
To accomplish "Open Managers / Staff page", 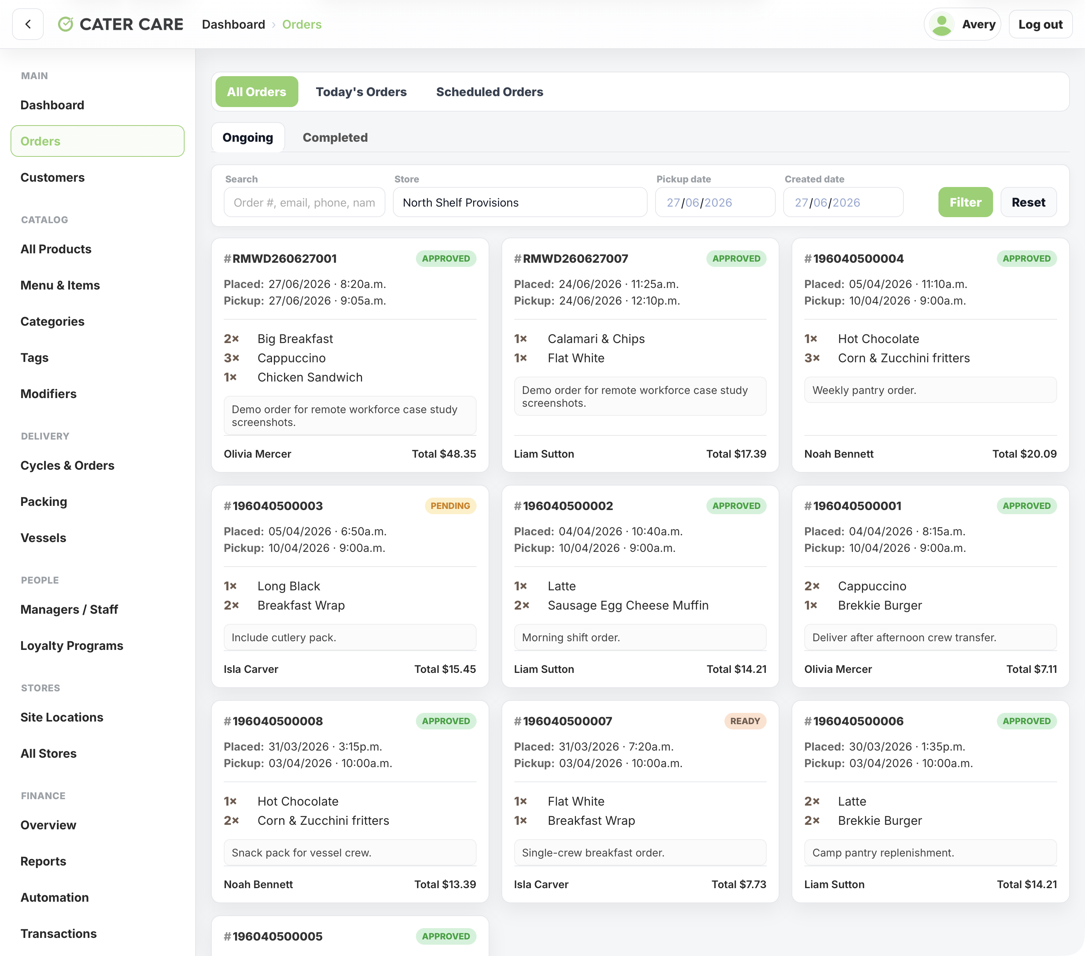I will coord(98,609).
